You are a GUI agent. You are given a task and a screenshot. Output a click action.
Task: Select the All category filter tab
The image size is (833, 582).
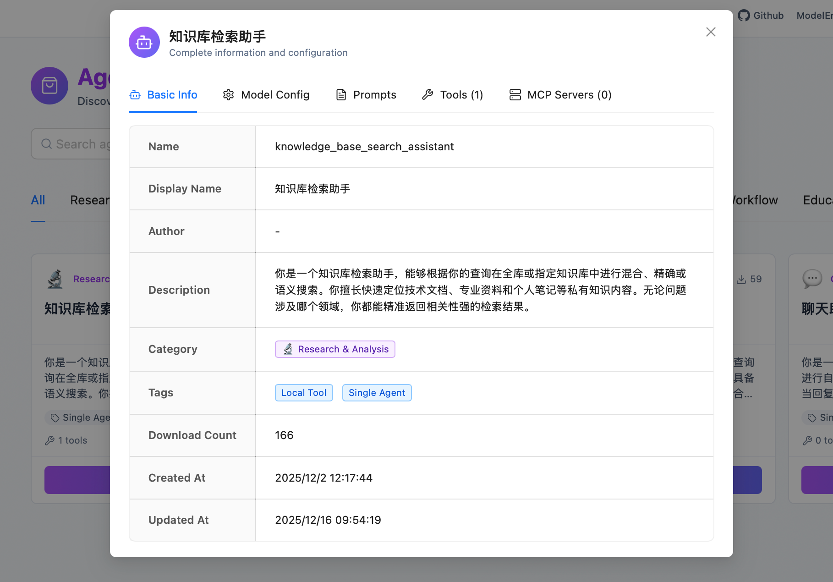click(x=38, y=200)
